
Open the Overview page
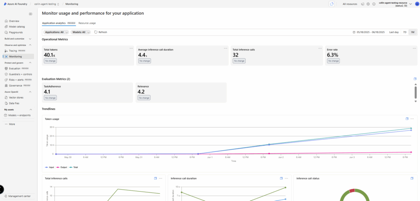click(14, 21)
